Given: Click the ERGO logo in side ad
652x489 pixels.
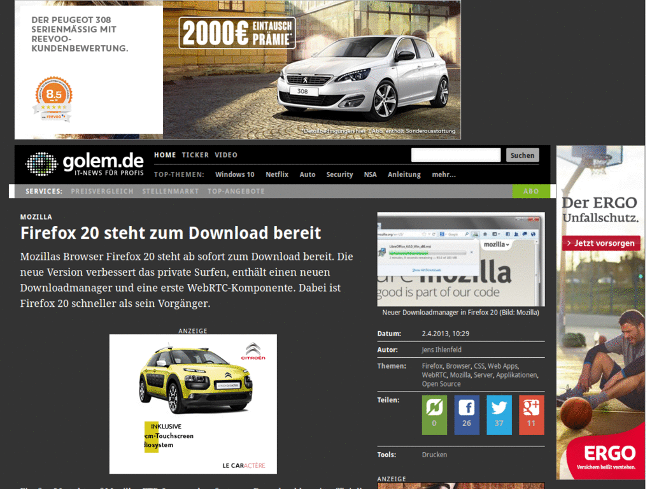Looking at the screenshot, I should coord(609,453).
